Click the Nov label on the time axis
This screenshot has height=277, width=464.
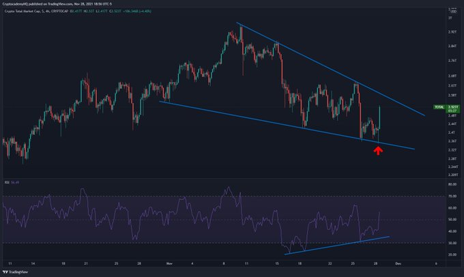[167, 262]
